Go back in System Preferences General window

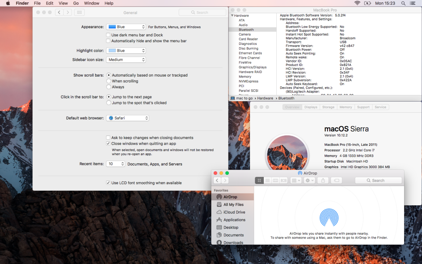59,13
